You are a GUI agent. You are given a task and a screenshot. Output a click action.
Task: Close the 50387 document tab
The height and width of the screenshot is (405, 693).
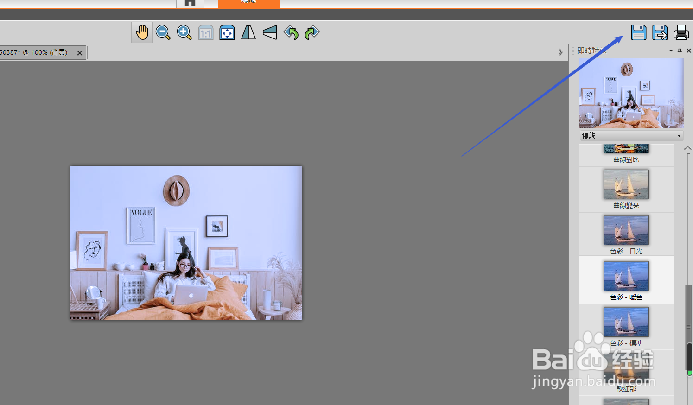[x=80, y=53]
